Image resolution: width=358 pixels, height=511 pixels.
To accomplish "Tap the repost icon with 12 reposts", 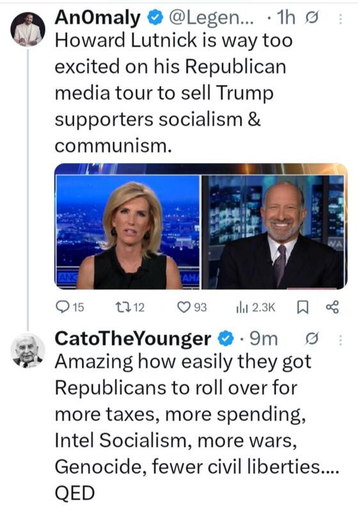I will (x=123, y=307).
